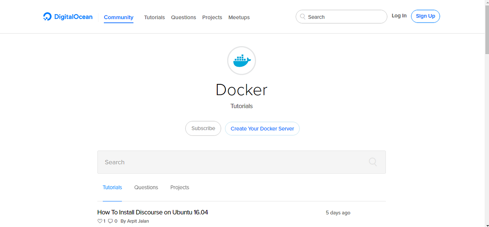Switch to the Projects tab
The width and height of the screenshot is (489, 227).
tap(180, 187)
